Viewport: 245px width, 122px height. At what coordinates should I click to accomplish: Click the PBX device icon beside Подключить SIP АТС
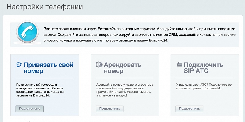[x=179, y=64]
